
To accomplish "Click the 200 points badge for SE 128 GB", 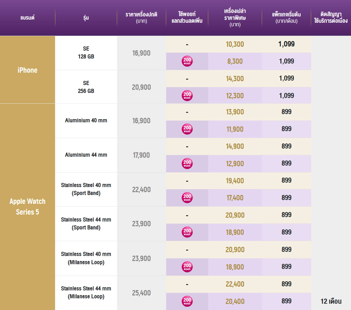I will (x=187, y=61).
